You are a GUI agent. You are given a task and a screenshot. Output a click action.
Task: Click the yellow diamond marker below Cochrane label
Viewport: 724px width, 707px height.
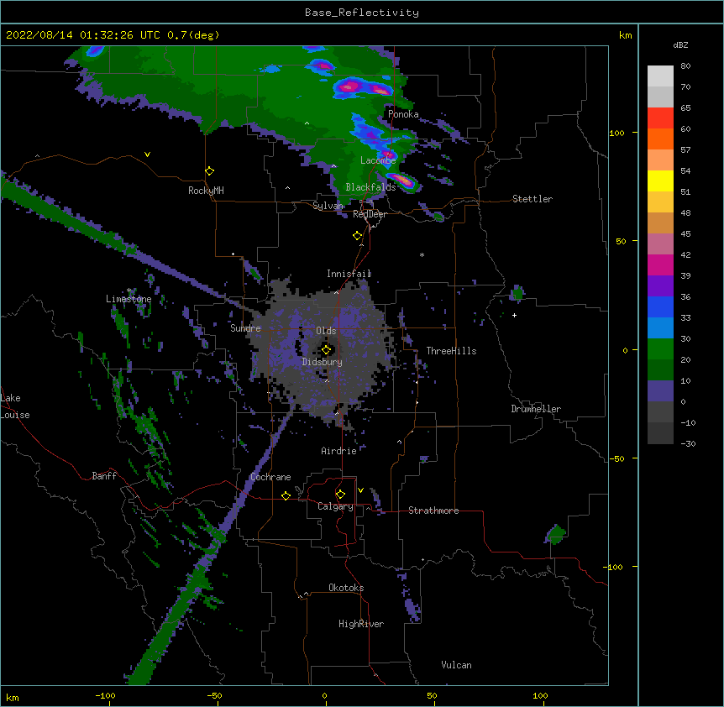point(286,495)
